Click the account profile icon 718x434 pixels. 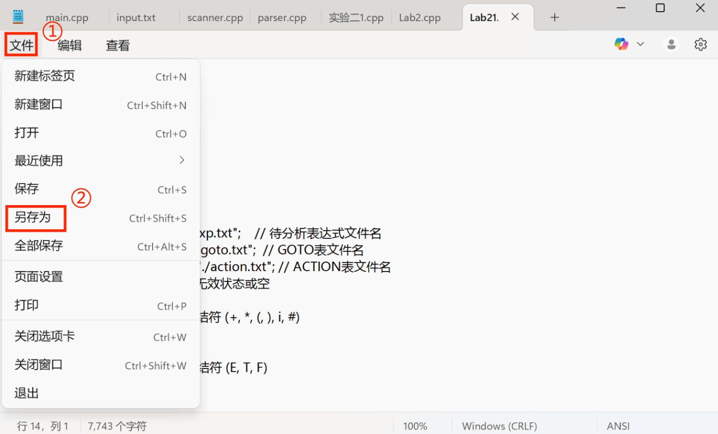[671, 44]
